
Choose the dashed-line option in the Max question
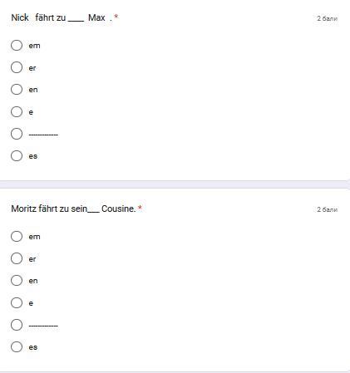(17, 134)
